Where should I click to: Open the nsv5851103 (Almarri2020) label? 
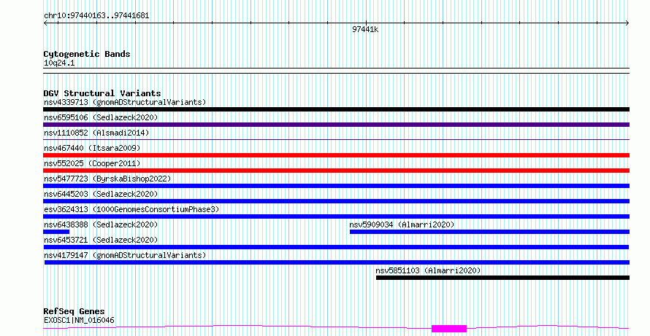click(428, 270)
